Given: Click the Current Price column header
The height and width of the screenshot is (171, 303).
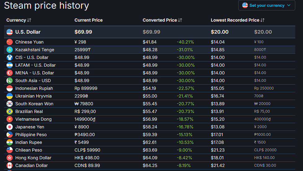Looking at the screenshot, I should [89, 20].
